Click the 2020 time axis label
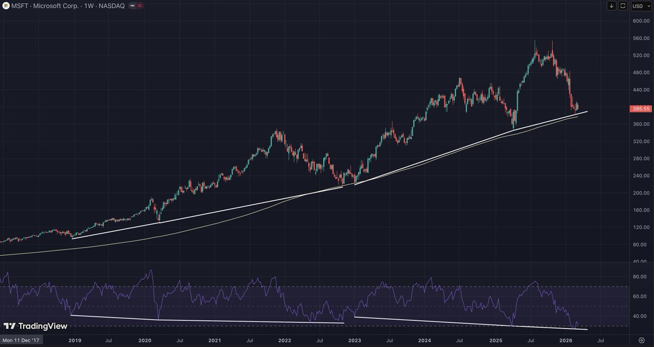This screenshot has width=654, height=347. pyautogui.click(x=144, y=340)
